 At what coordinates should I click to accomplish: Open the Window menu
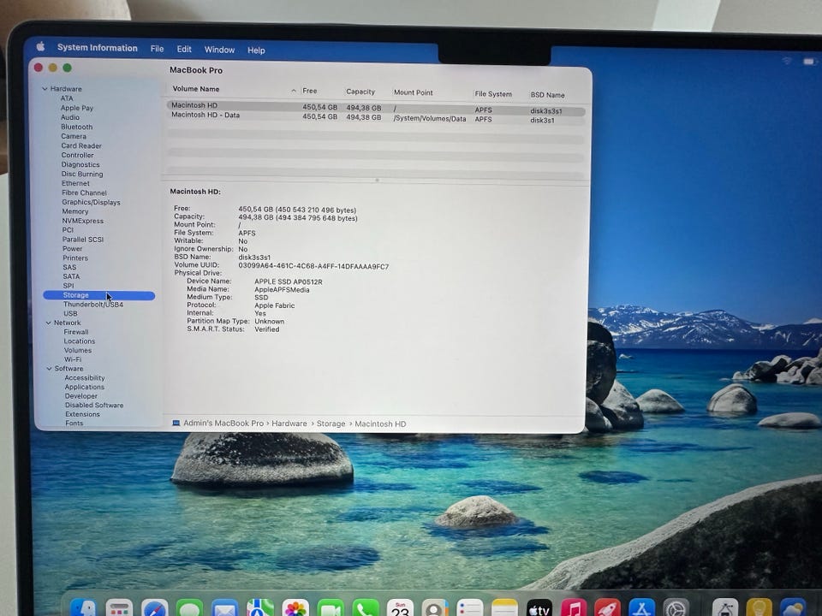pos(220,50)
